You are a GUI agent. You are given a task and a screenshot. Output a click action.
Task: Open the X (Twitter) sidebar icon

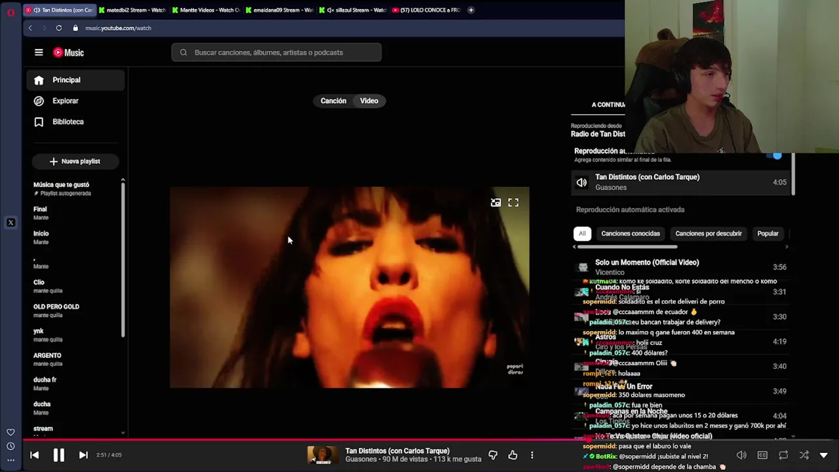pyautogui.click(x=10, y=223)
